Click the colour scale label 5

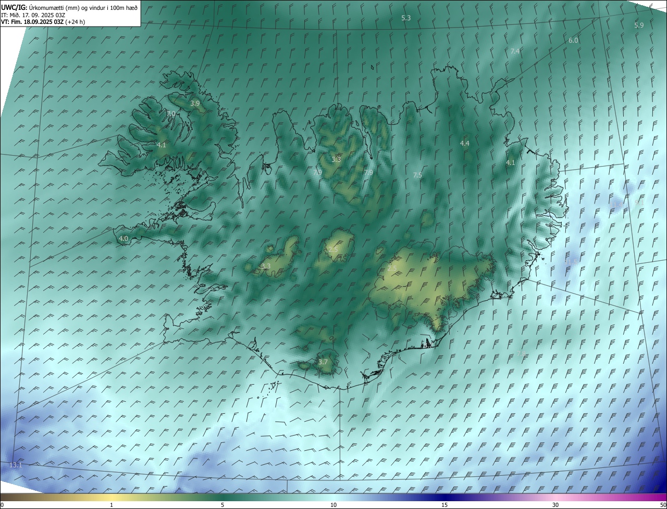(x=223, y=505)
